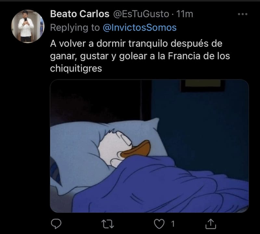Visit the @EsTuGusto handle
Screen dimensions: 260x234
tap(141, 14)
